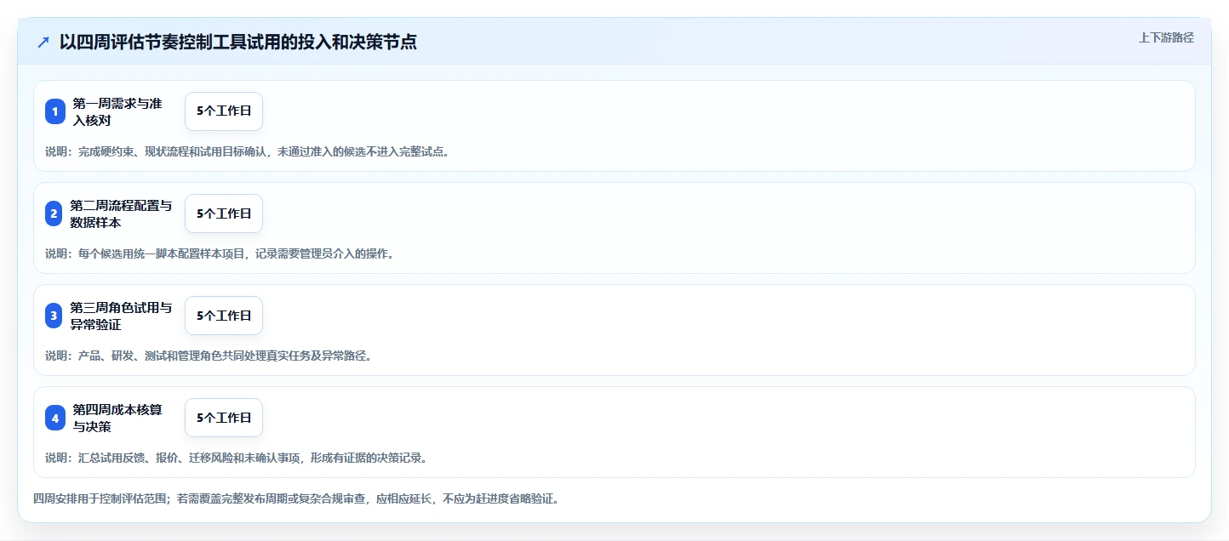Select the title 第二周流程配置与数据样本
Screen dimensions: 1229x541
[x=121, y=214]
